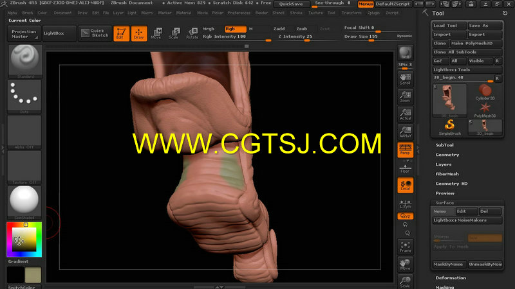
Task: Open the Texture Off selector
Action: click(24, 168)
